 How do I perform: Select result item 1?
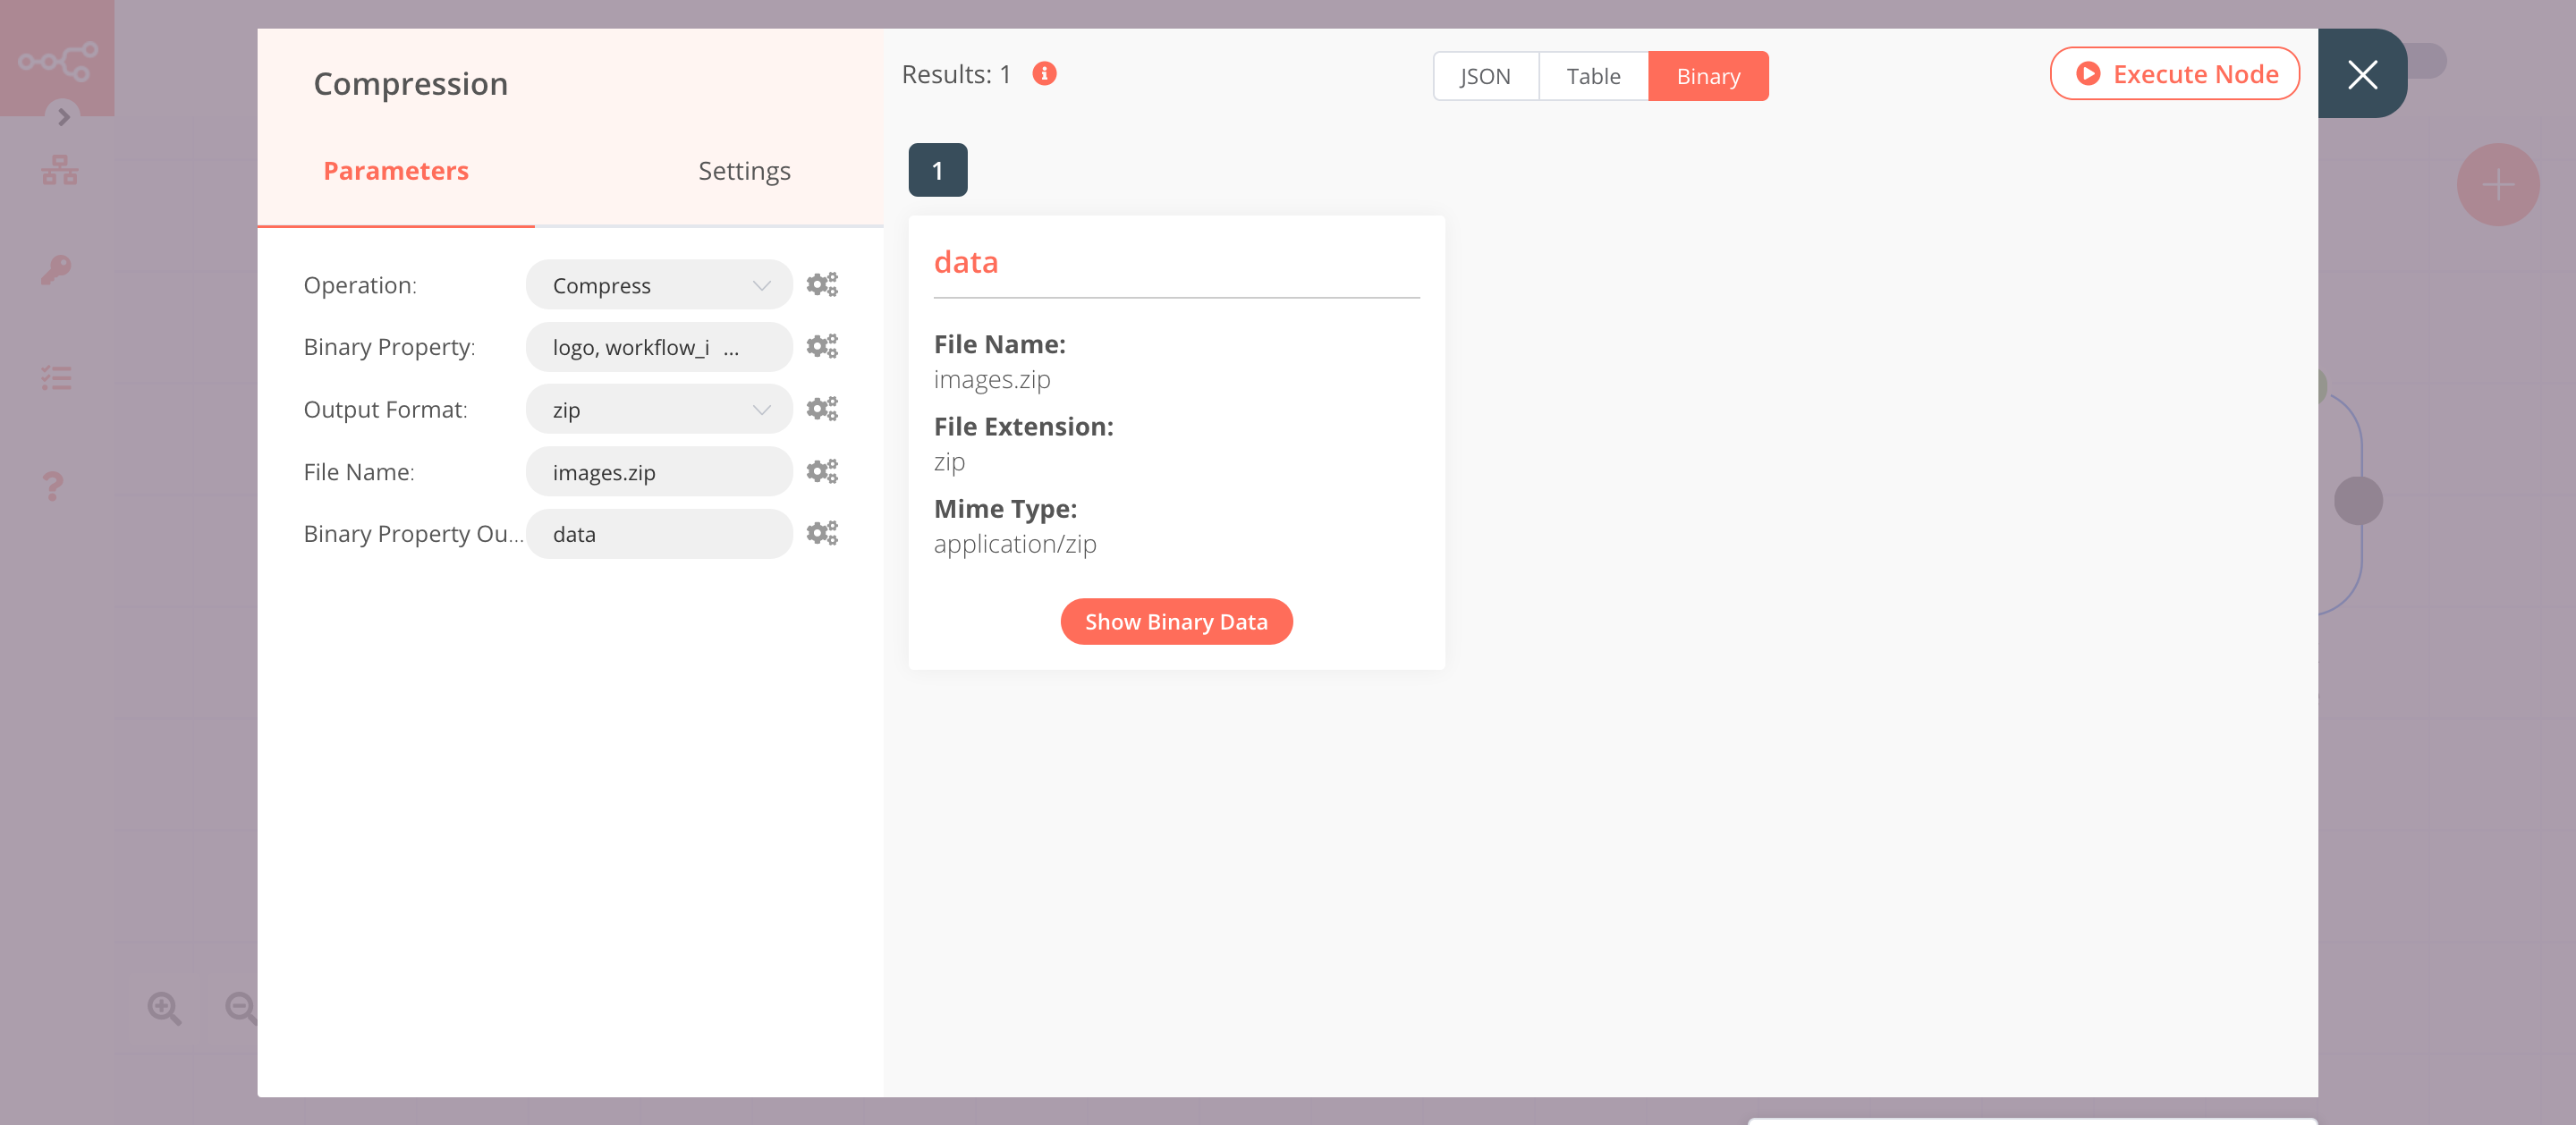coord(936,169)
